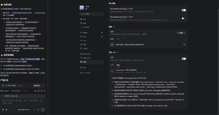Open the rules/superpowers.md file link
The width and height of the screenshot is (219, 115).
click(x=22, y=13)
